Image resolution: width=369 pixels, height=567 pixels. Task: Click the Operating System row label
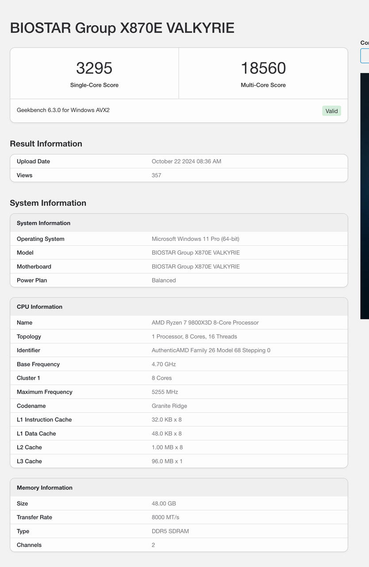pos(41,239)
